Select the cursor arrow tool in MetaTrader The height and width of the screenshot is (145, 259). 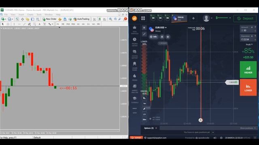(3, 24)
